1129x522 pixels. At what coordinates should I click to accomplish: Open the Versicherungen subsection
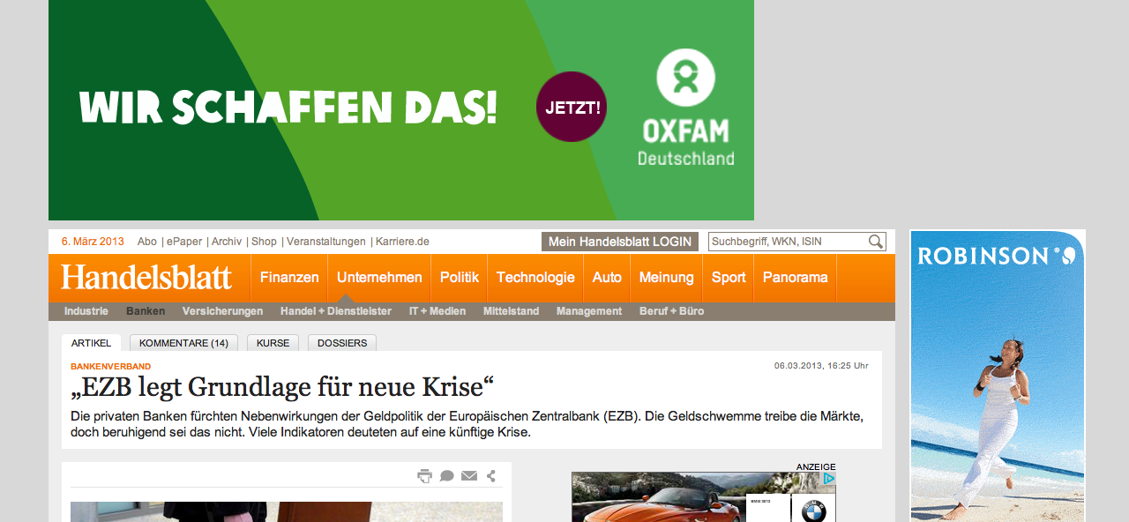(222, 311)
